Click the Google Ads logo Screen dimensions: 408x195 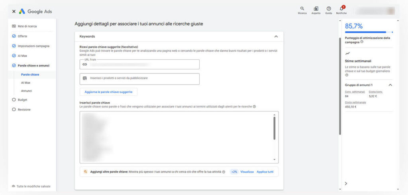click(x=35, y=12)
